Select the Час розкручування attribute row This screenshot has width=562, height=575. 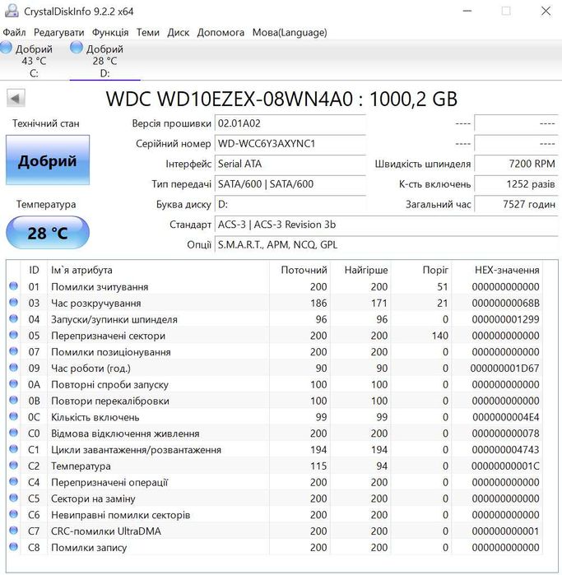coord(275,303)
